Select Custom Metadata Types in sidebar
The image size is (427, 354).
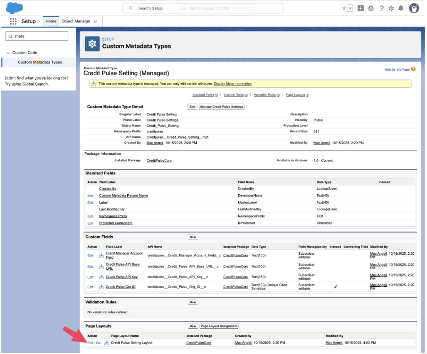[x=40, y=62]
